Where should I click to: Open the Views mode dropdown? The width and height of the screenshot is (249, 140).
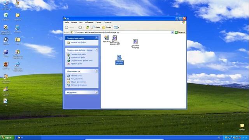click(x=116, y=27)
